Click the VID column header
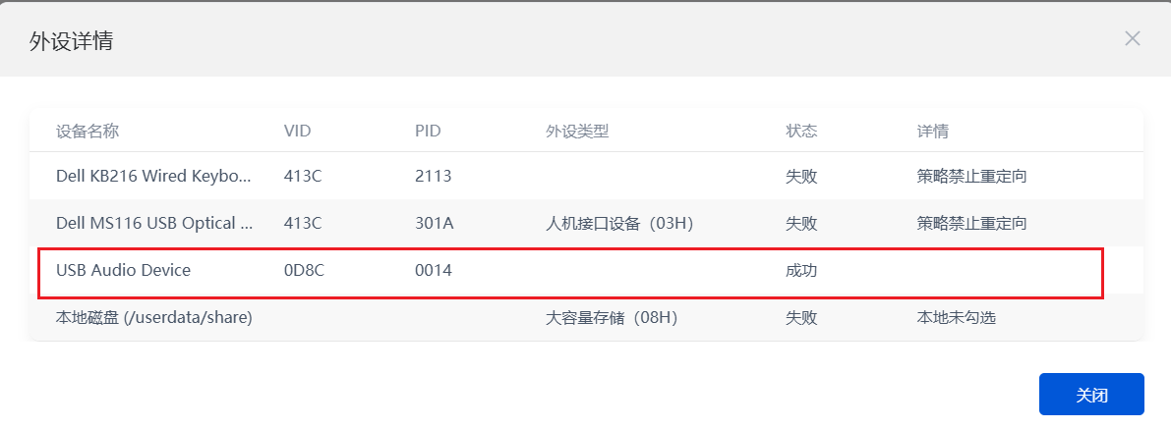 pos(297,131)
